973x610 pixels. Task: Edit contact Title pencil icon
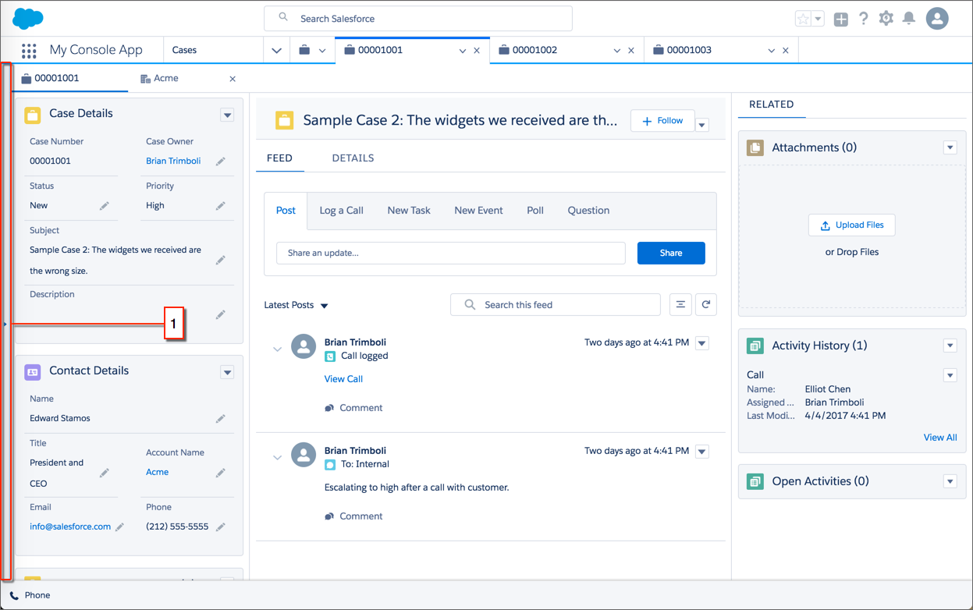(105, 473)
